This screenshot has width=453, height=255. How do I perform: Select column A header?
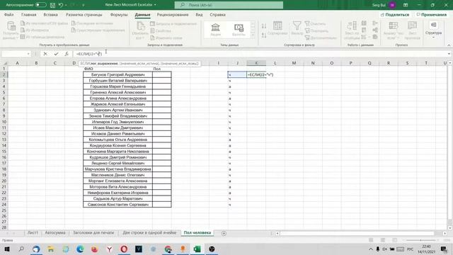[17, 63]
